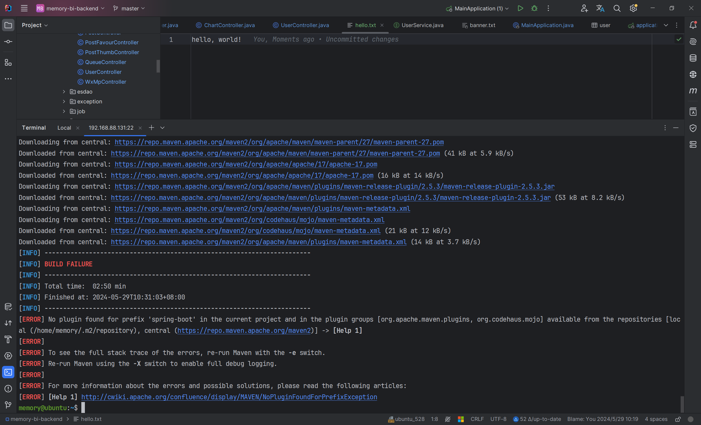Viewport: 701px width, 425px height.
Task: Switch to UserService.java tab
Action: 418,25
